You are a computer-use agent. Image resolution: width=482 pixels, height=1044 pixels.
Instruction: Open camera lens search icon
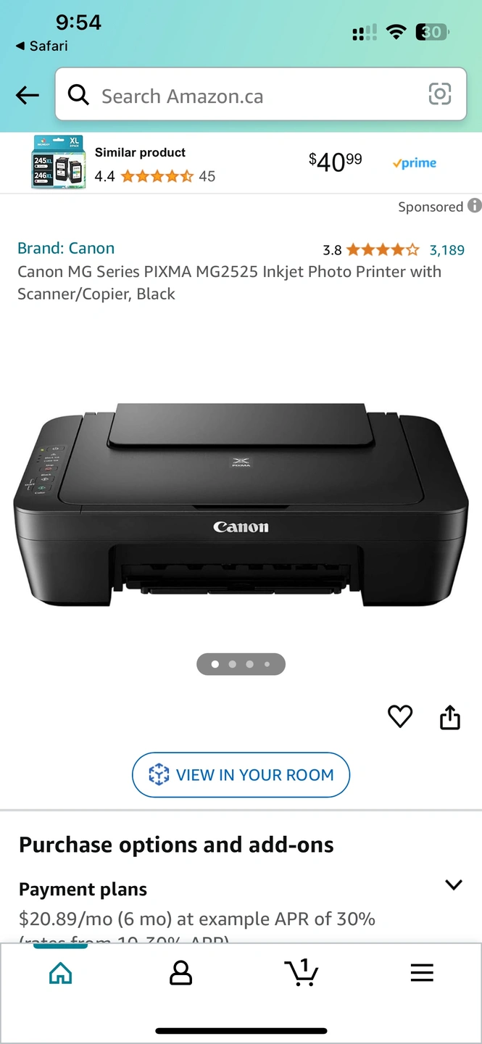point(440,94)
